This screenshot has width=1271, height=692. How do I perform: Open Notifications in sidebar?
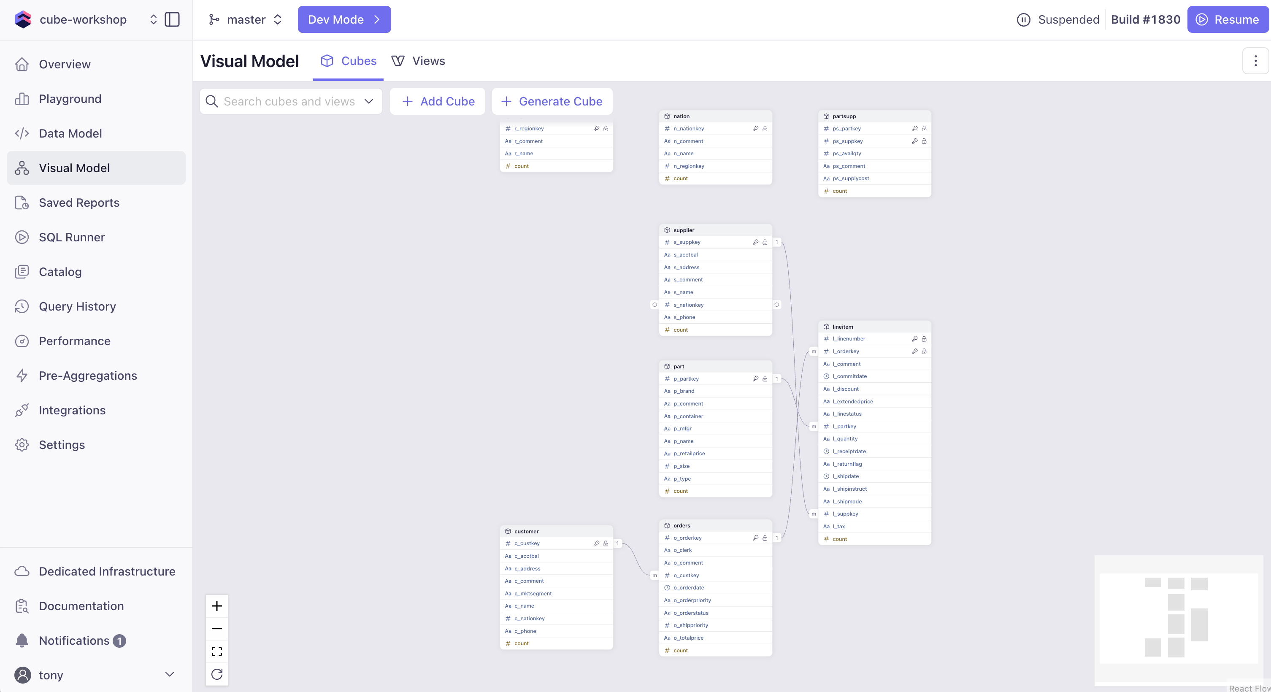[74, 640]
